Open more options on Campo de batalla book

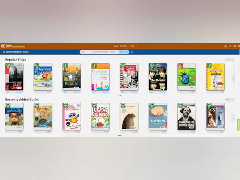point(105,88)
